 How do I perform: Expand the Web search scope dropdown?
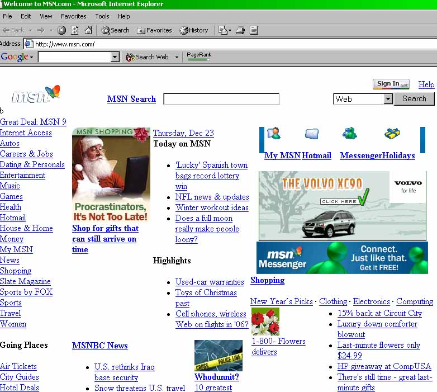[x=388, y=98]
